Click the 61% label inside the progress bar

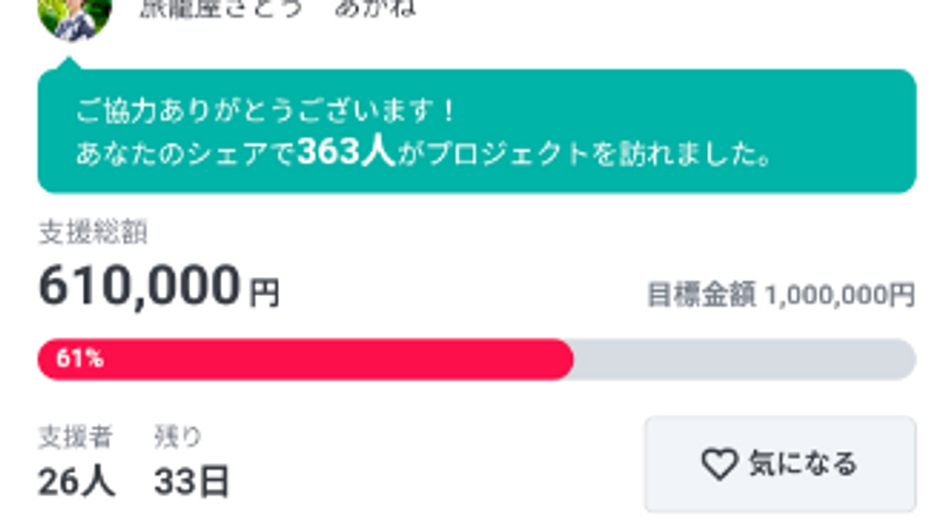click(x=79, y=359)
